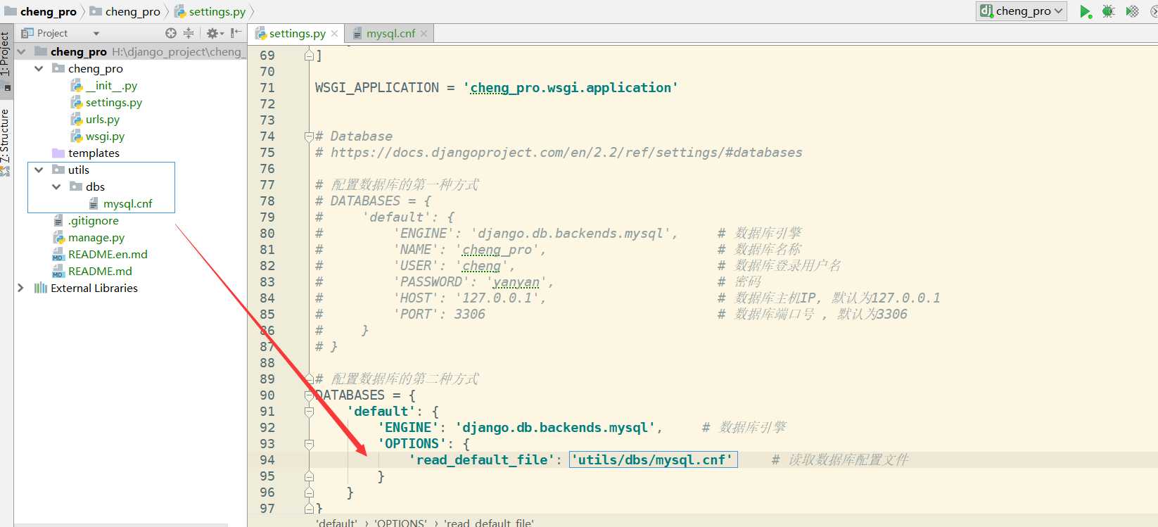The image size is (1158, 527).
Task: Click the 'read_default_file' key on line 94
Action: pos(482,460)
